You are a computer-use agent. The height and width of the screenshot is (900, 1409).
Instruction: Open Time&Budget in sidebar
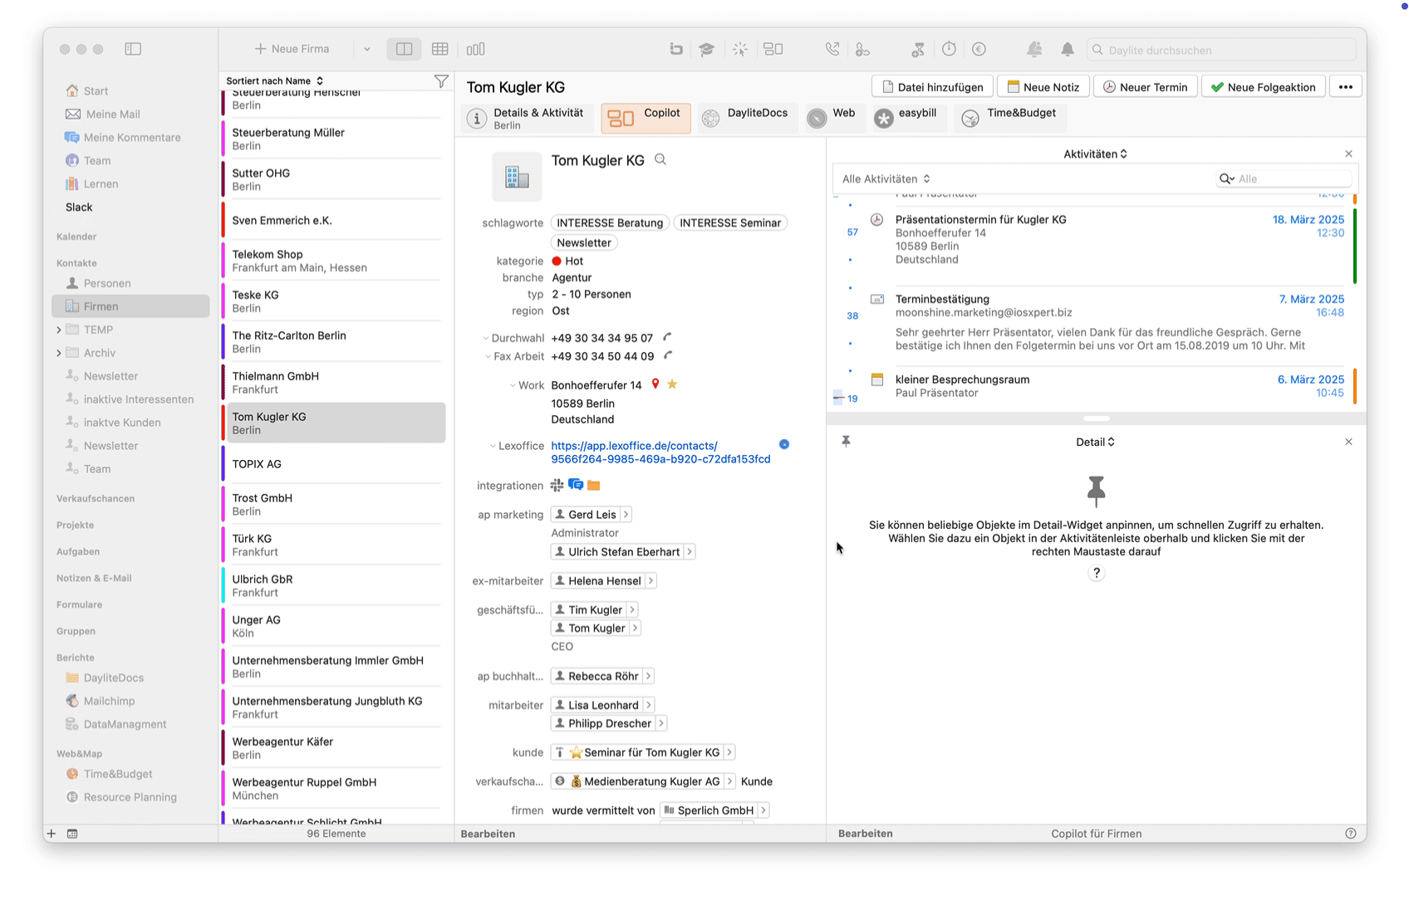(118, 774)
